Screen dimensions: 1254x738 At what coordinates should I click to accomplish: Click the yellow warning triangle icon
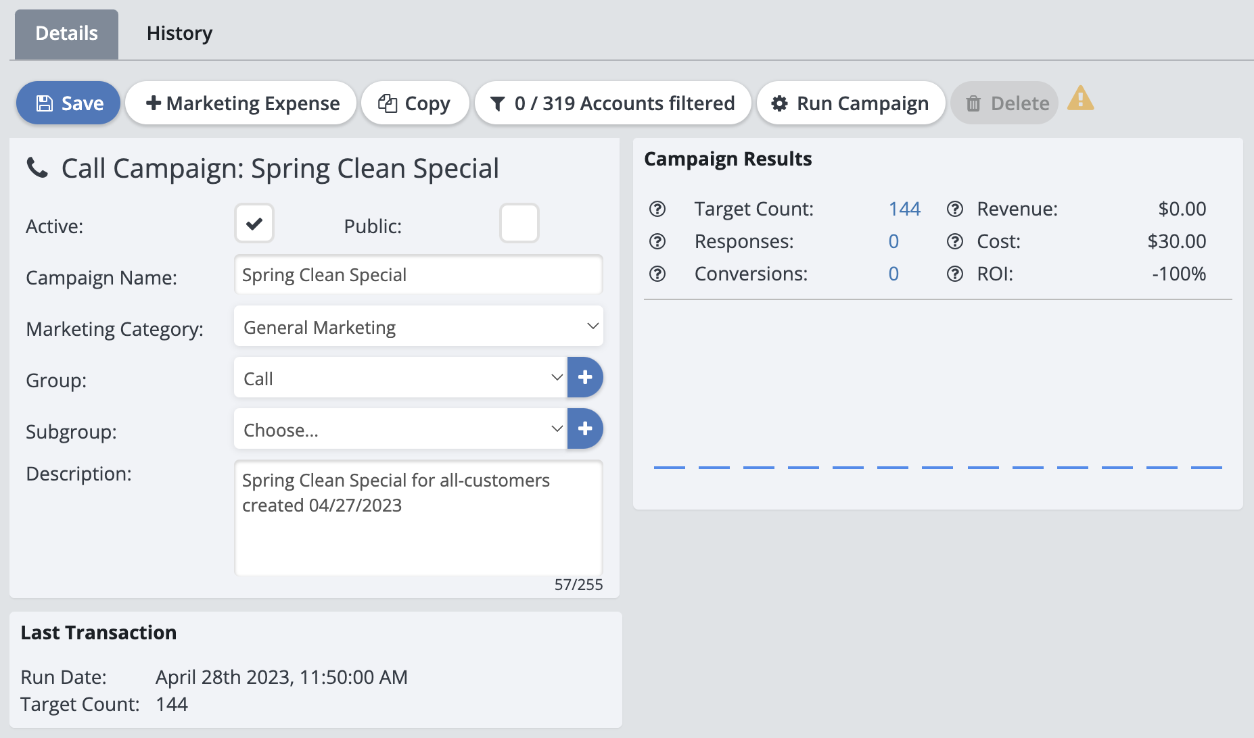pos(1080,99)
